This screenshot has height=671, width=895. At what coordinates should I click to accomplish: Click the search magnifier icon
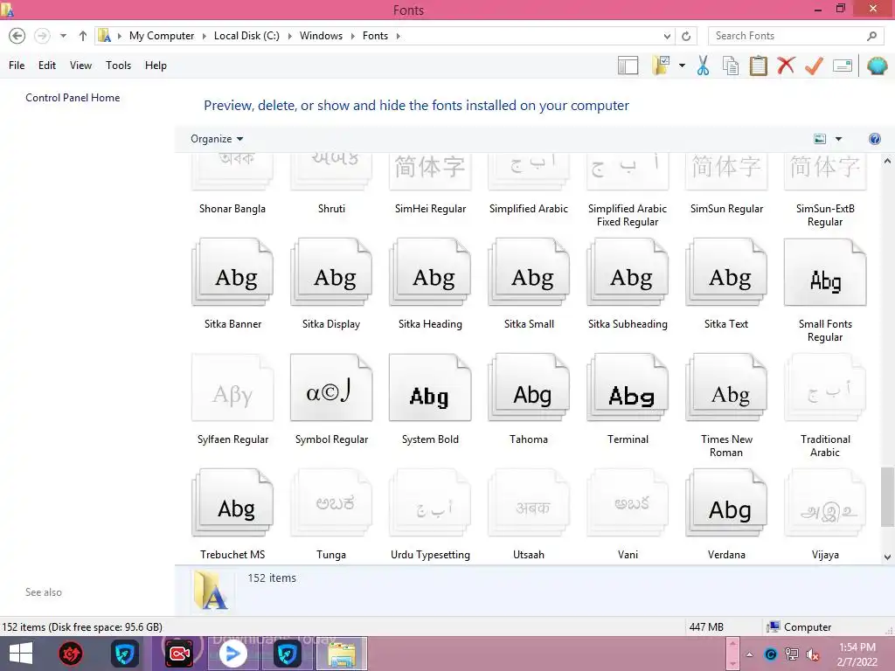[871, 36]
